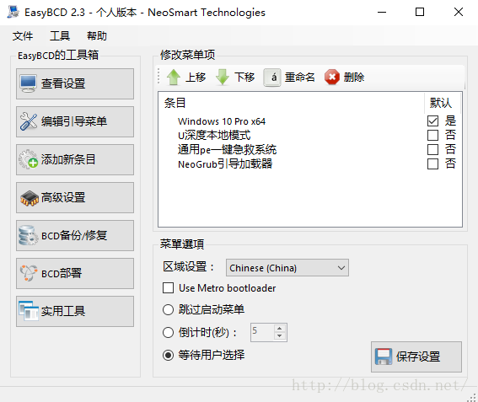Click the EasyBCD app icon in title bar
This screenshot has height=402, width=478.
13,12
